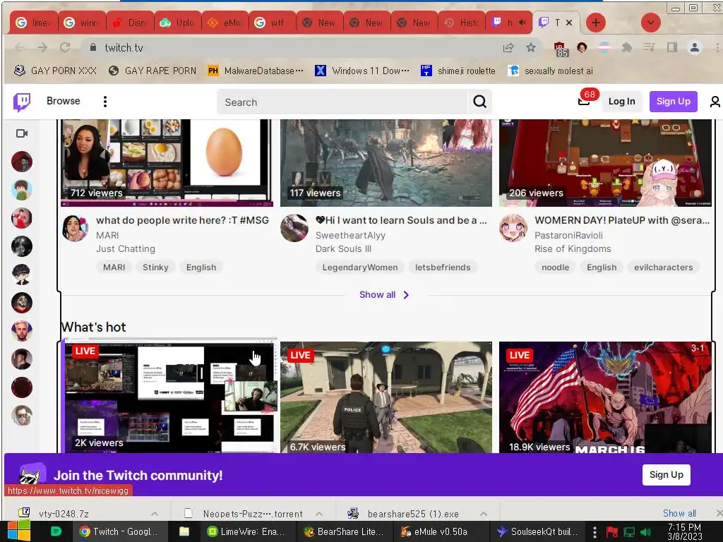Open the live stream thumbnail with 6.7K viewers
This screenshot has width=723, height=542.
pyautogui.click(x=386, y=397)
